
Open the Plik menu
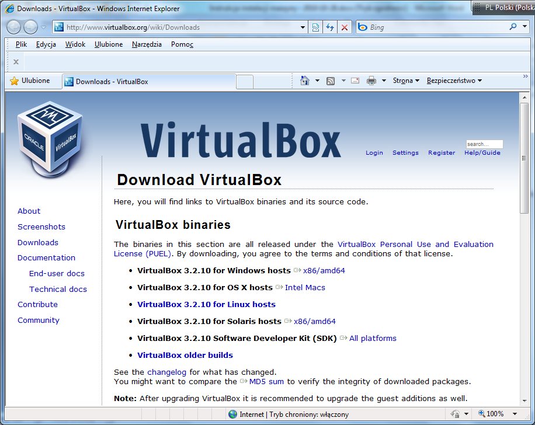21,44
